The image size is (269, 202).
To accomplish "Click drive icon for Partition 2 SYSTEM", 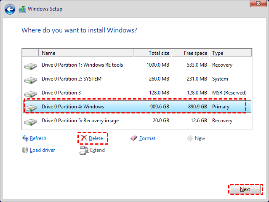I will coord(30,80).
